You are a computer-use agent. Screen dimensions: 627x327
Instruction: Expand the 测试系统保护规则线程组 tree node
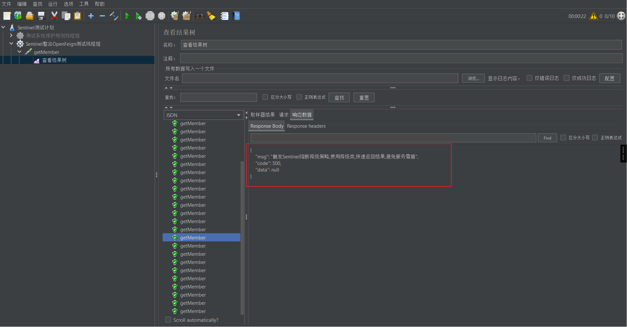pos(11,36)
